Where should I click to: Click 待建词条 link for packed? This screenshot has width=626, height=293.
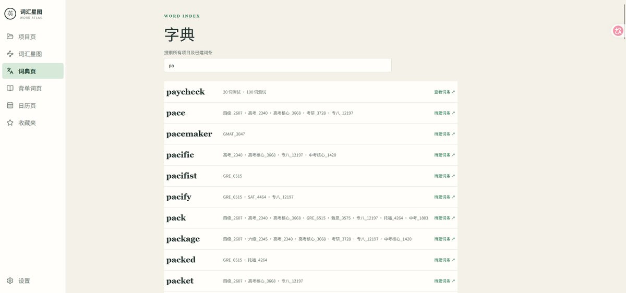point(444,260)
